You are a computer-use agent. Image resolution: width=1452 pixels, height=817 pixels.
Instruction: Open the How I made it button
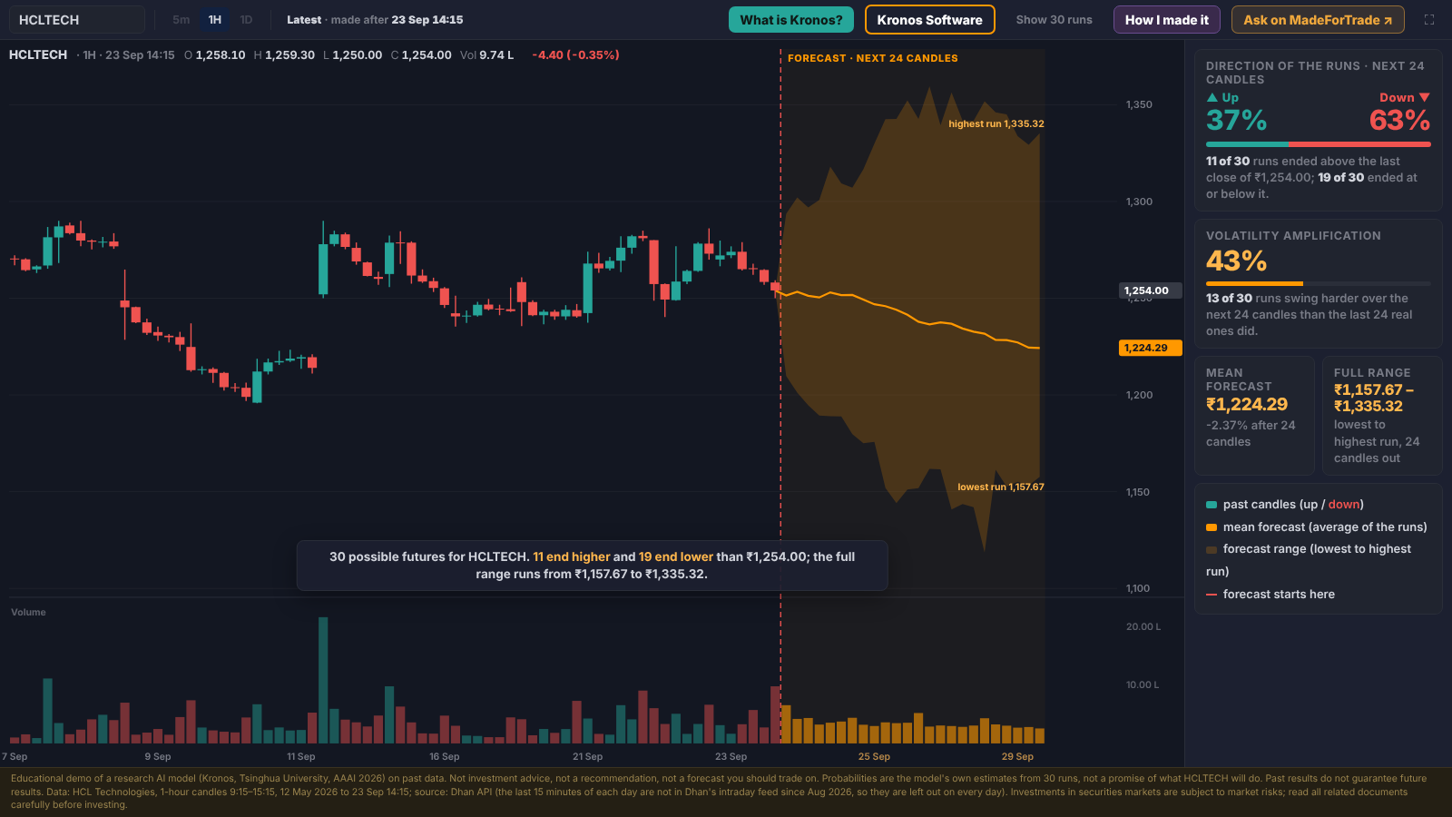coord(1167,20)
